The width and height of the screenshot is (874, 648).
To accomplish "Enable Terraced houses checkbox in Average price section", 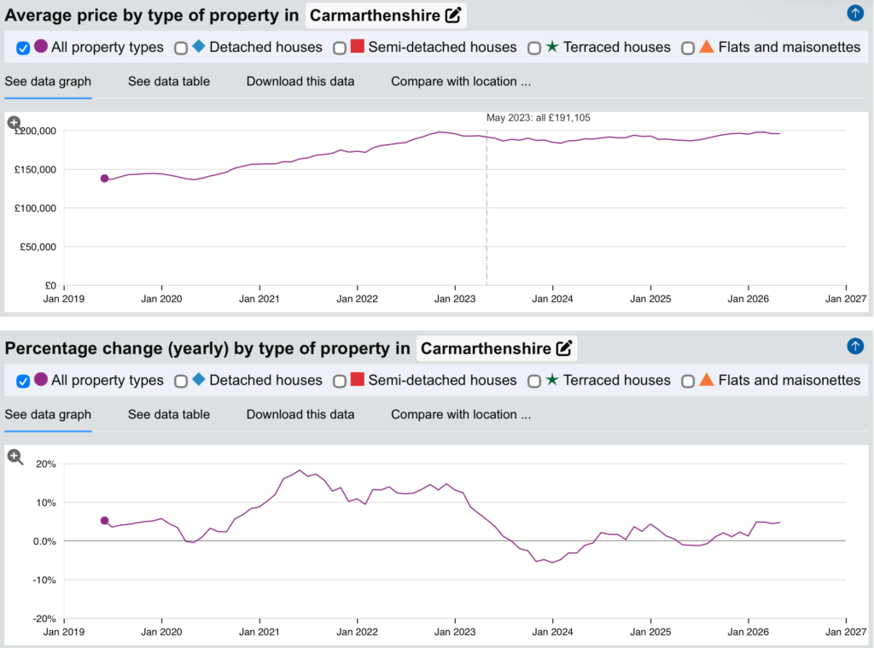I will coord(534,49).
